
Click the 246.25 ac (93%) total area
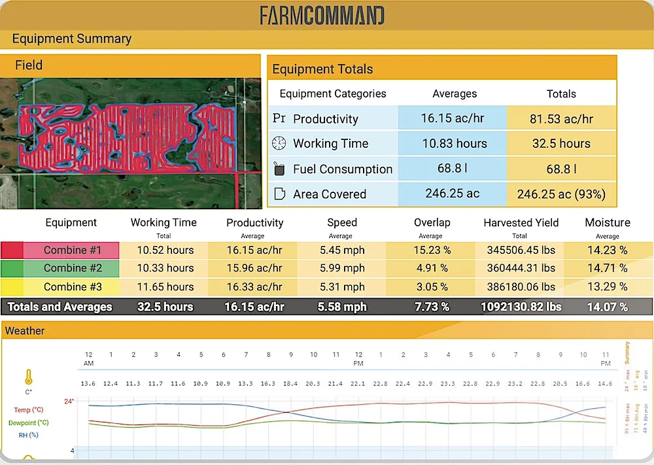561,194
